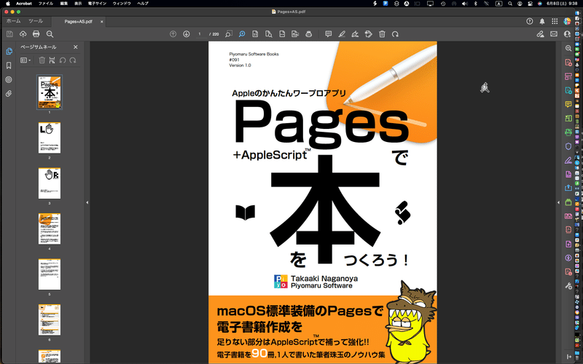Click the cut pages icon in thumbnail panel

pos(52,60)
